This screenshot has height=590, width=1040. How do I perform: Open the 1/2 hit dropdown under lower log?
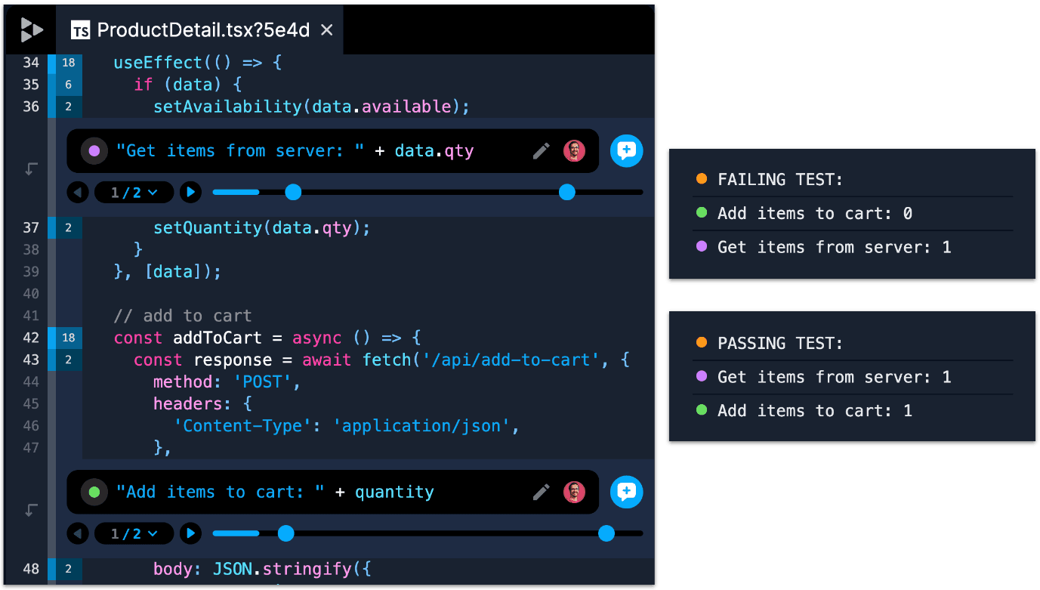(134, 534)
